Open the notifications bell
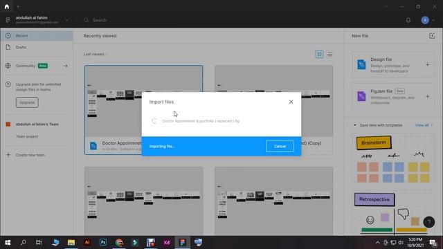Screen dimensions: 443x249 point(408,20)
